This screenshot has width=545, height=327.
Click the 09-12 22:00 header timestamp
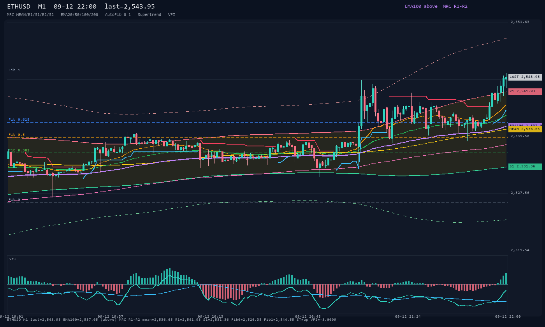point(75,7)
